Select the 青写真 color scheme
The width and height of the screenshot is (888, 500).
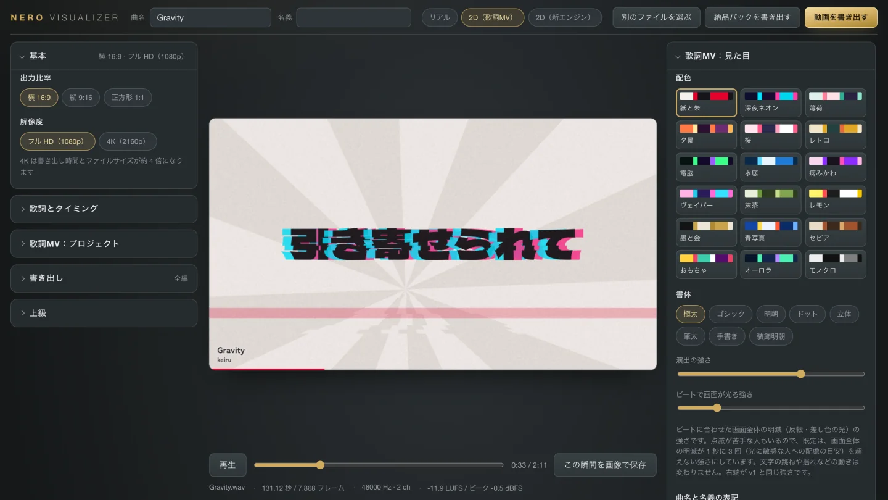[771, 232]
